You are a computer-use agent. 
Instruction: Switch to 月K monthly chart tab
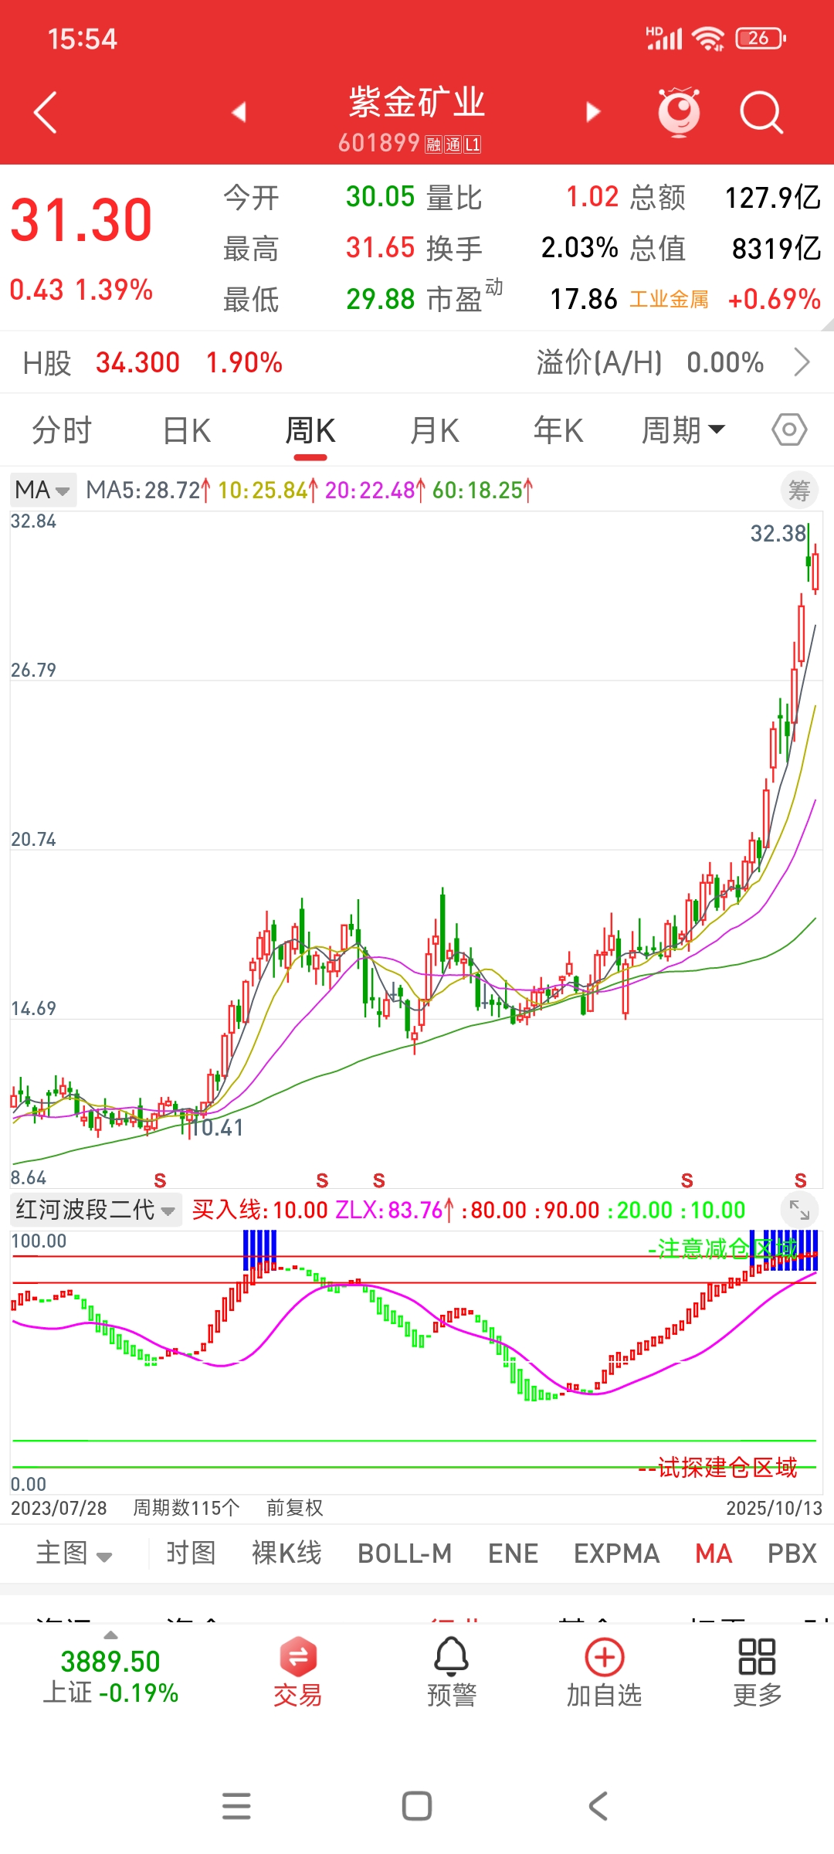(435, 430)
